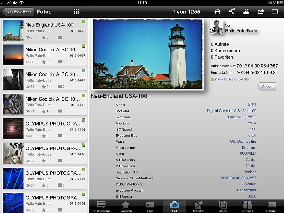This screenshot has width=284, height=213.
Task: Open the Tags tab
Action: point(150,206)
